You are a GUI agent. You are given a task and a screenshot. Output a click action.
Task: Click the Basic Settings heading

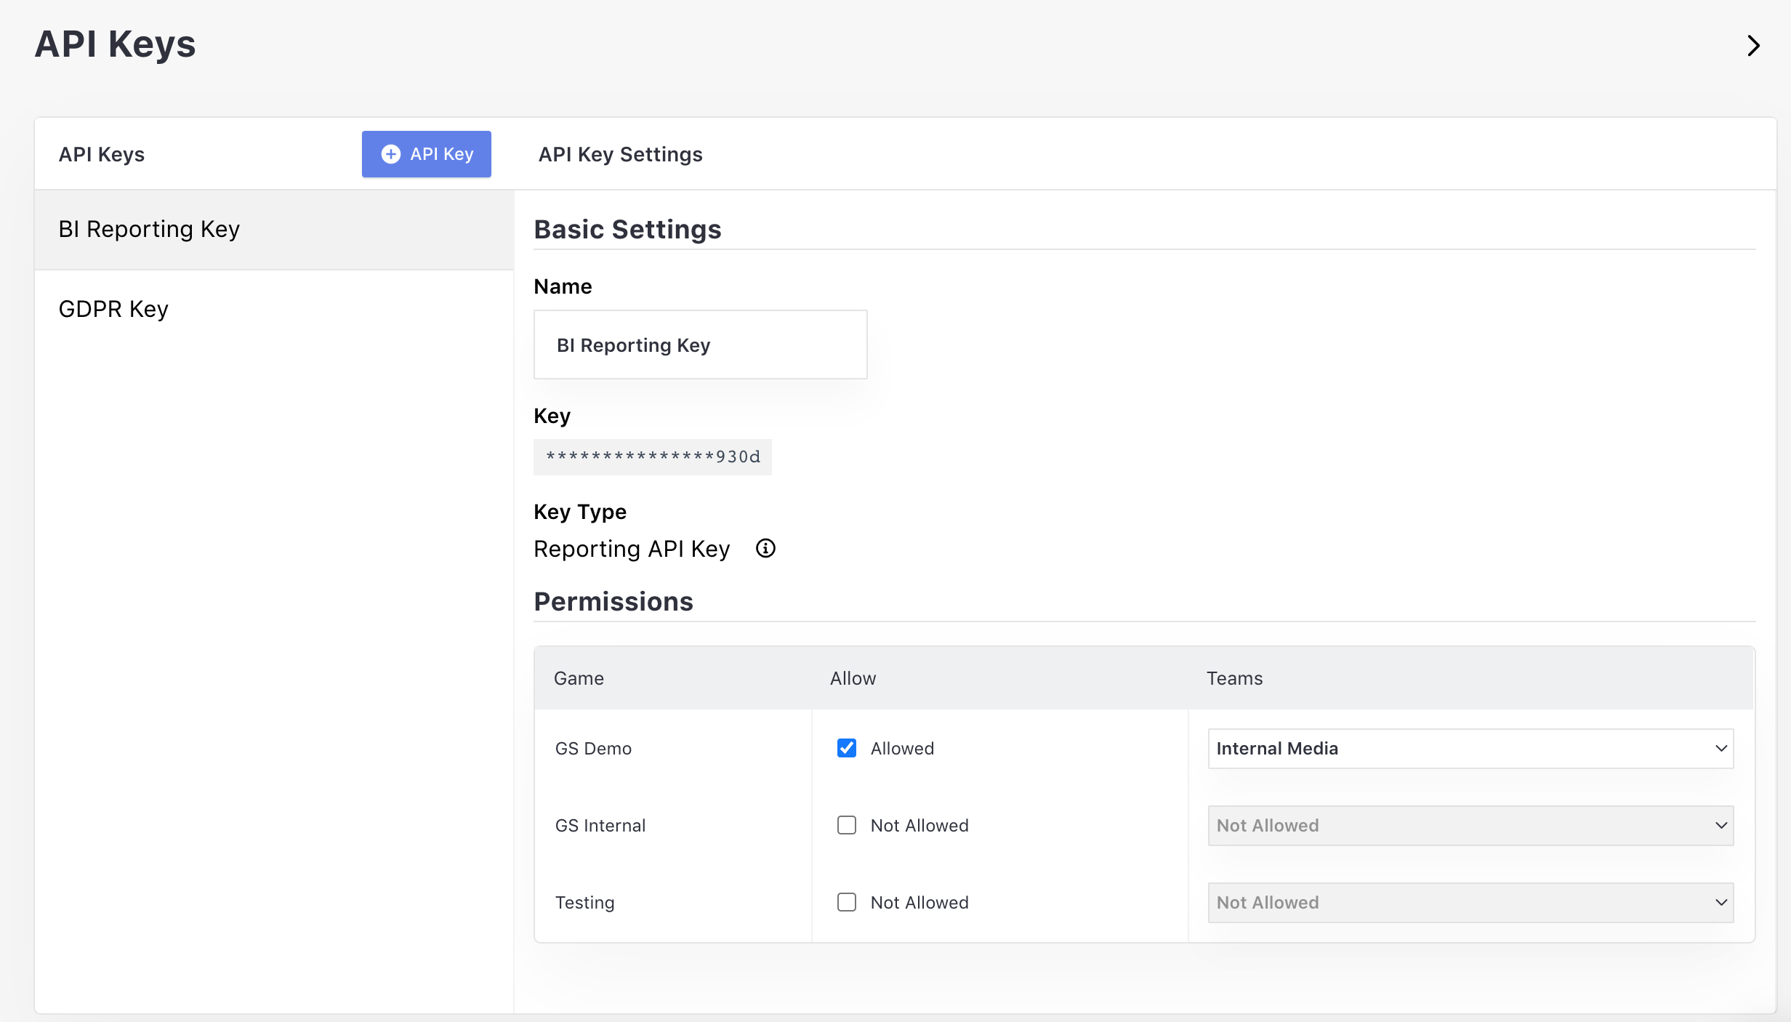point(627,230)
